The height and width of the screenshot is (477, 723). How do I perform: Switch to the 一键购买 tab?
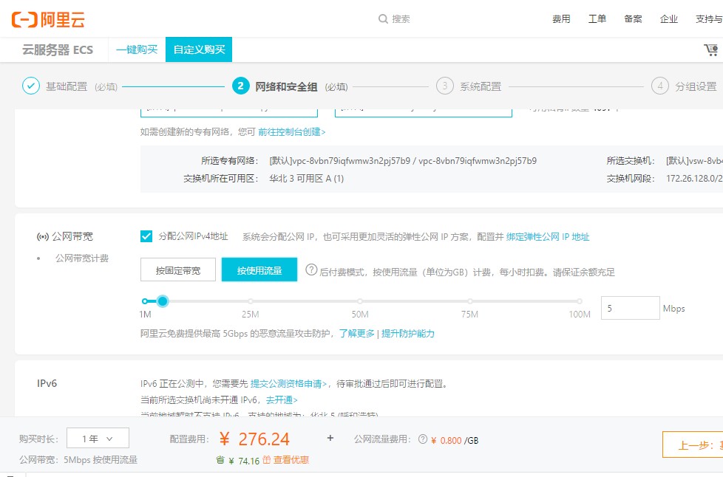(x=137, y=49)
